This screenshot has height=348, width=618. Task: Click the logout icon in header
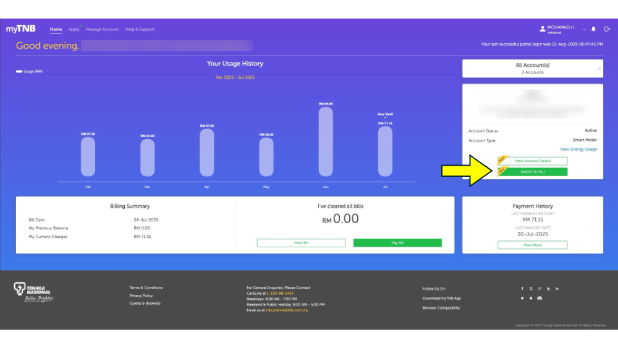(606, 29)
